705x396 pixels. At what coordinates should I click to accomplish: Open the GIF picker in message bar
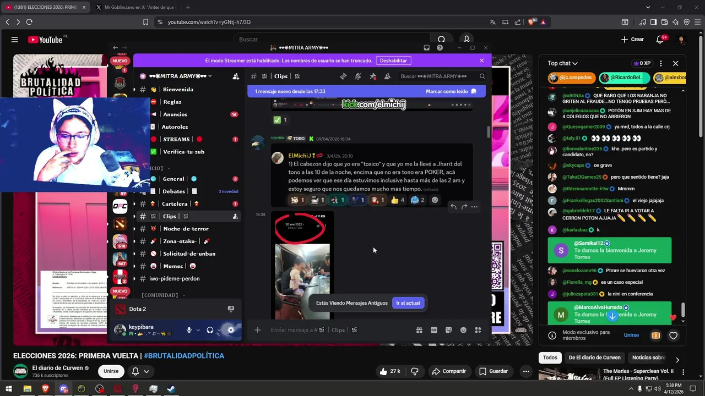(434, 330)
